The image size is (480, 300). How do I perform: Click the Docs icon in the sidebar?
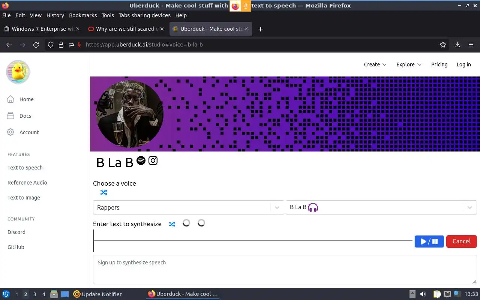point(10,116)
